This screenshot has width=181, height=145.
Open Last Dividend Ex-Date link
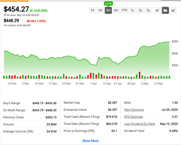(140, 124)
